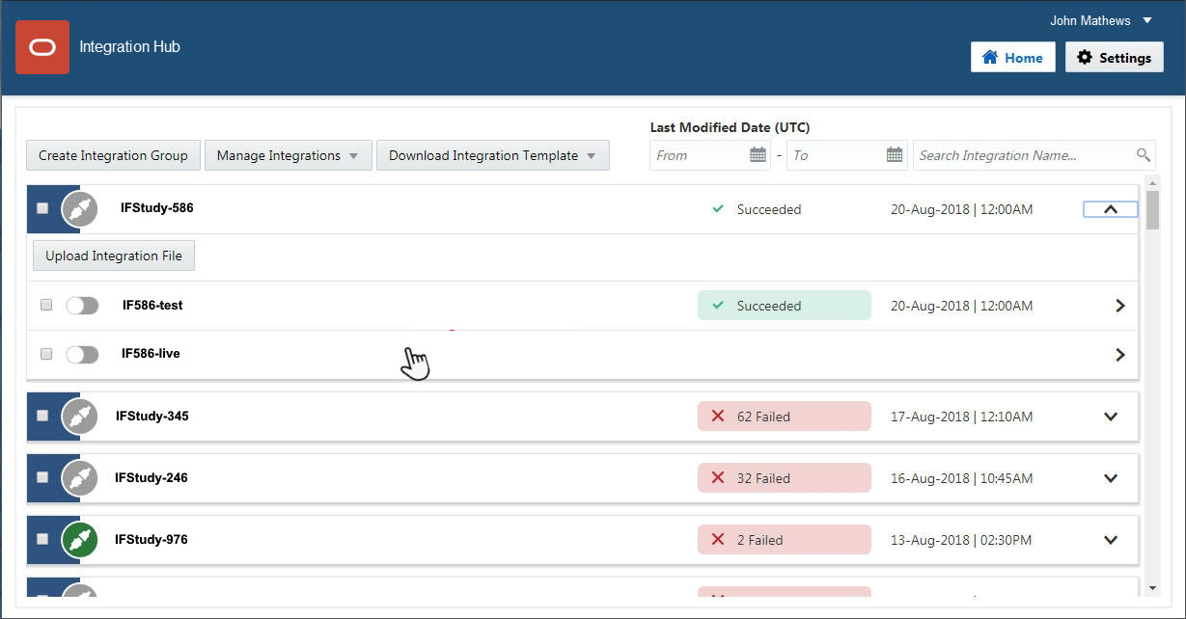
Task: Open IF586-test details with right arrow
Action: pyautogui.click(x=1119, y=306)
